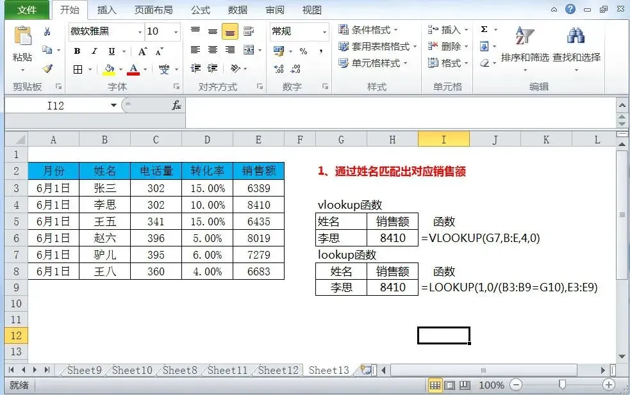Decrease indent in alignment group
630x395 pixels.
[195, 69]
